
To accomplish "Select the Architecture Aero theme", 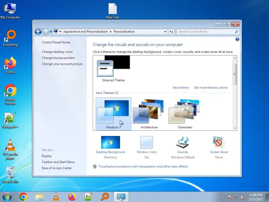I will (x=149, y=114).
